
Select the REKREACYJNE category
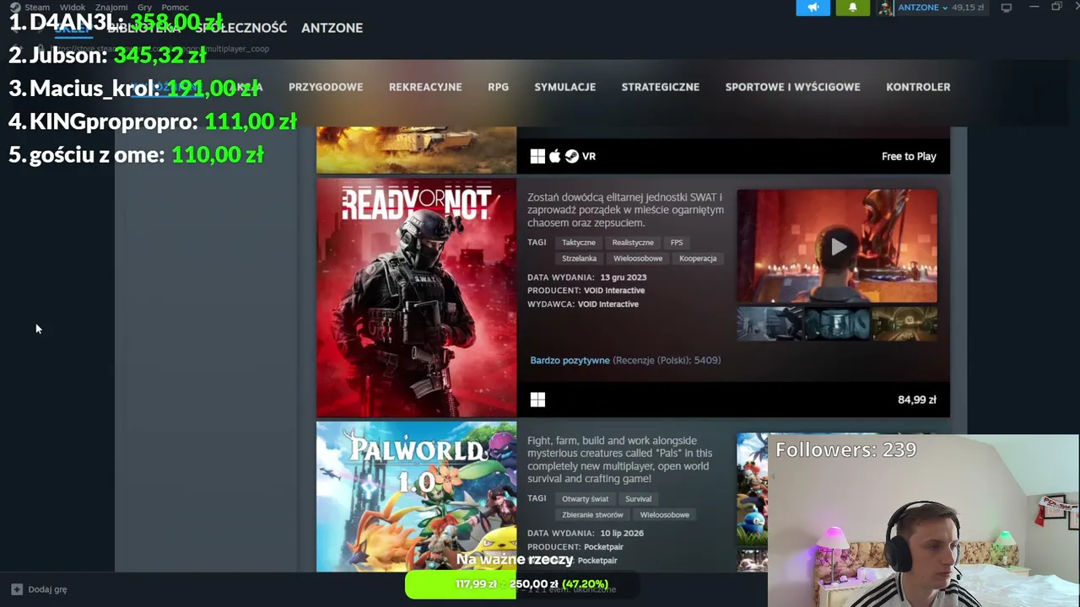(425, 87)
